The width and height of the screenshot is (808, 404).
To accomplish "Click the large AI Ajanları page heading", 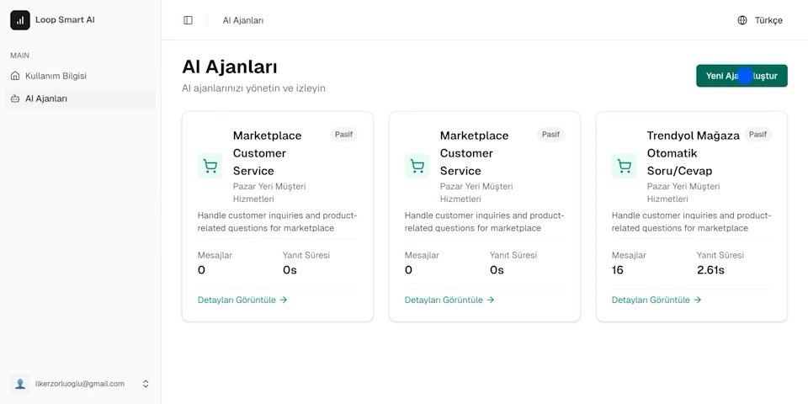I will point(230,67).
